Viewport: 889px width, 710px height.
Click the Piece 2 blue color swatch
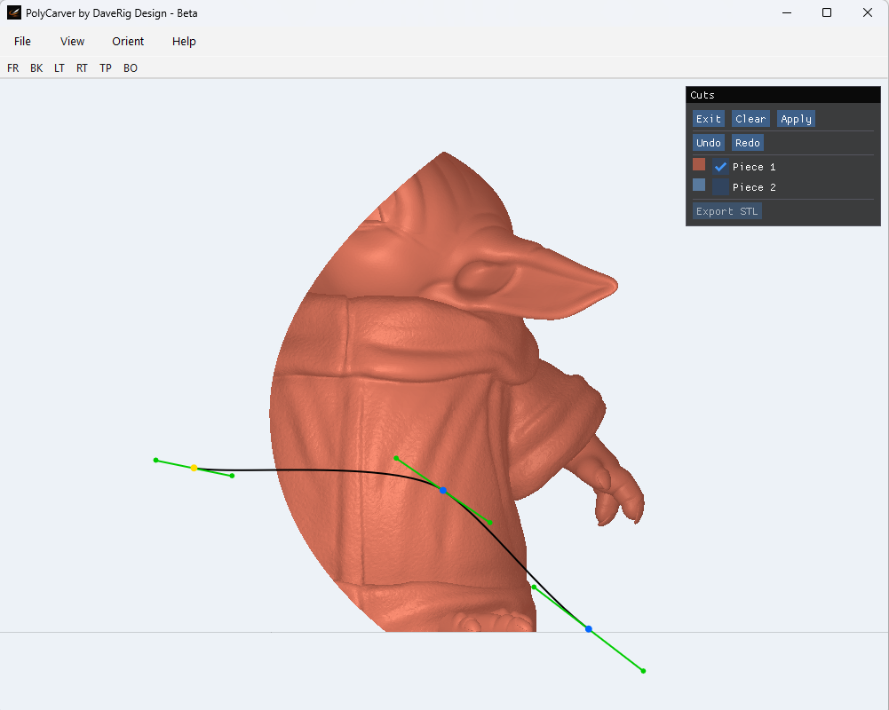699,185
